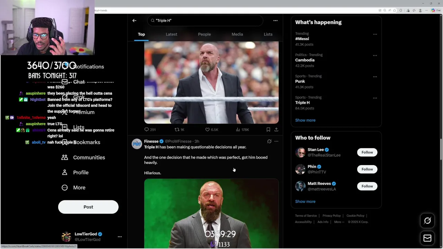
Task: Open the 3h timestamp of Finesse's post
Action: click(197, 141)
